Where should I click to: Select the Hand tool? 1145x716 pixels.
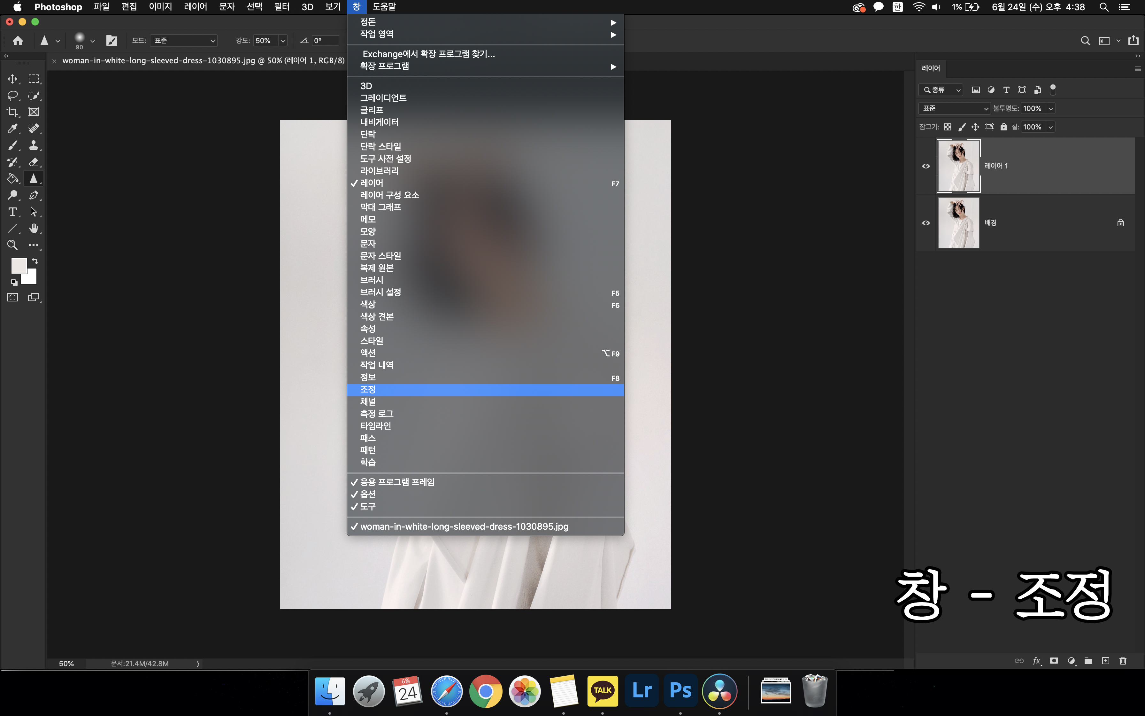[x=34, y=229]
